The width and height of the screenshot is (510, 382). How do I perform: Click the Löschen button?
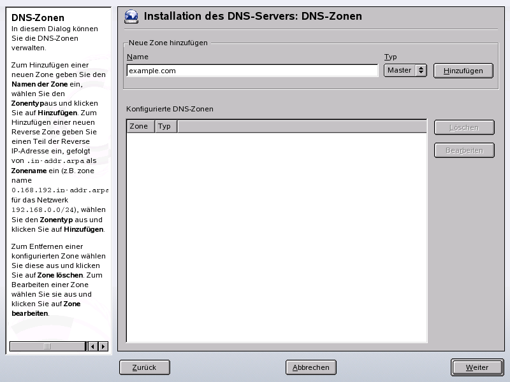point(464,127)
